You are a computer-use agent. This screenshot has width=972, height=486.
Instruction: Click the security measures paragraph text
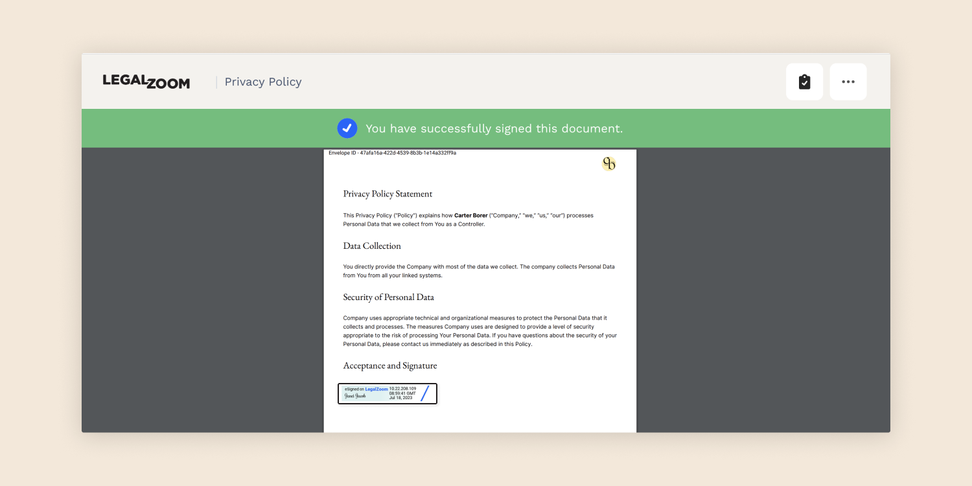point(480,331)
